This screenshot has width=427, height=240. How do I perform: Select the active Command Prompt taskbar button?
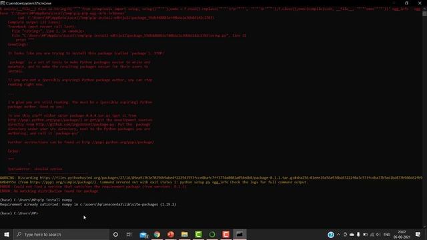click(240, 234)
